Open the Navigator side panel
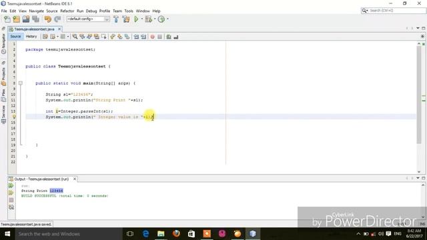Viewport: 427px width, 240px height. coord(3,43)
